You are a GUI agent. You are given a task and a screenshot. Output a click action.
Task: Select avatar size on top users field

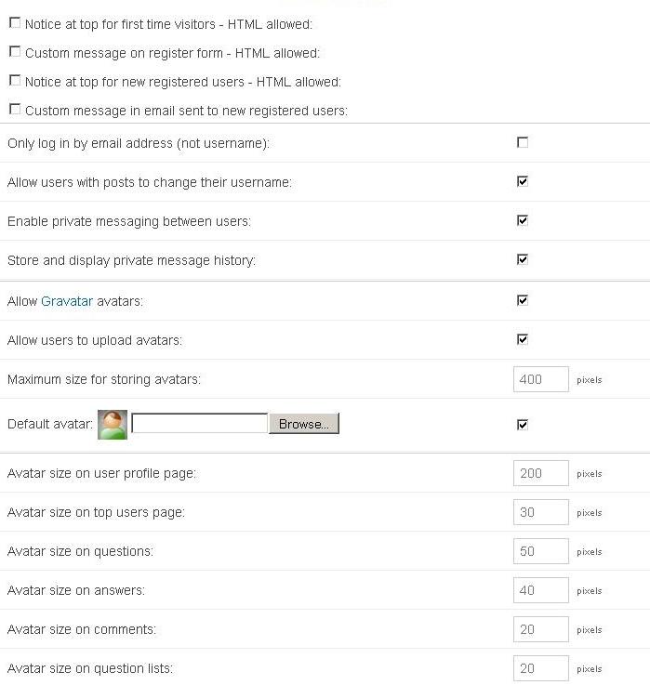tap(540, 512)
